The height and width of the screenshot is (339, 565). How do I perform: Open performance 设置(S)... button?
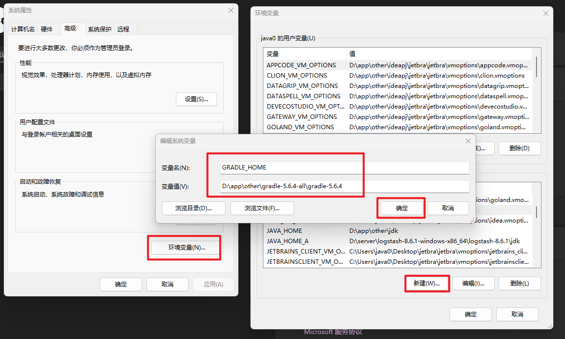196,99
